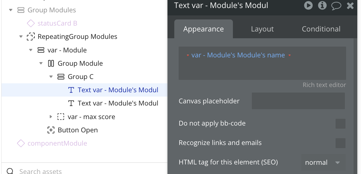The image size is (361, 174).
Task: Click the search magnifier icon
Action: coord(10,171)
